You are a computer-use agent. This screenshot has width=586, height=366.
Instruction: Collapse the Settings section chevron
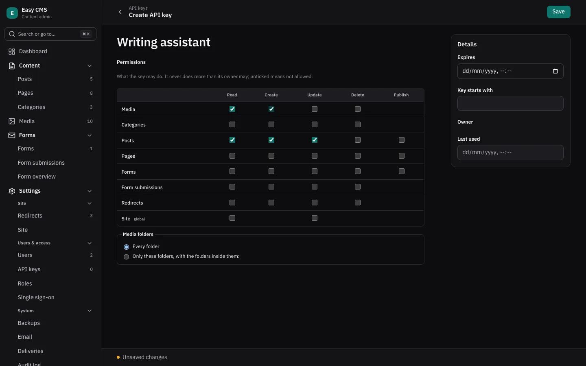point(90,191)
